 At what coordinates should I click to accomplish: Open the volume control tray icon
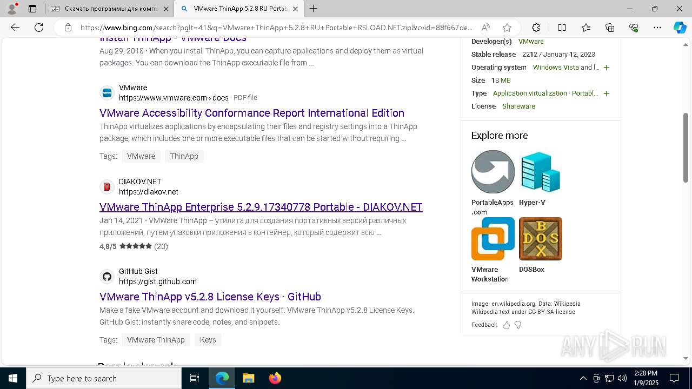pos(622,378)
